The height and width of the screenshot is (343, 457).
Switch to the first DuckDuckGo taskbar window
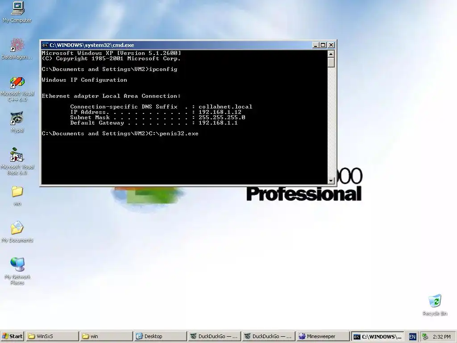(x=214, y=336)
